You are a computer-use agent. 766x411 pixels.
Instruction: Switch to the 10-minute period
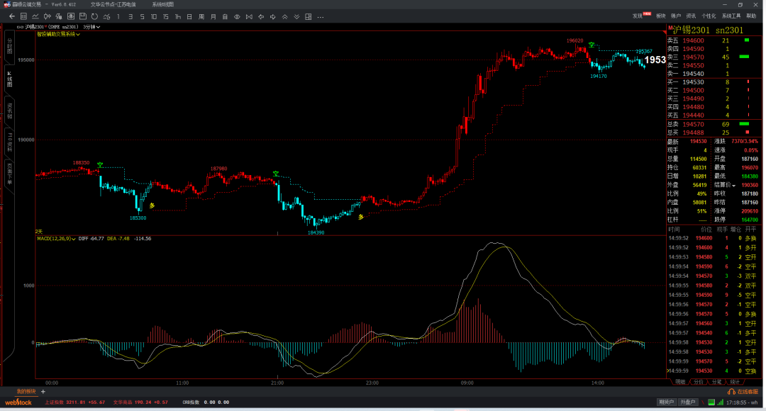pos(154,16)
